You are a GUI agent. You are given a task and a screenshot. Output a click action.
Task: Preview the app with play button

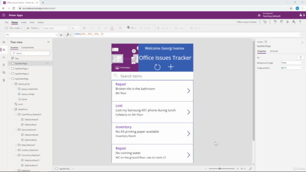(287, 22)
